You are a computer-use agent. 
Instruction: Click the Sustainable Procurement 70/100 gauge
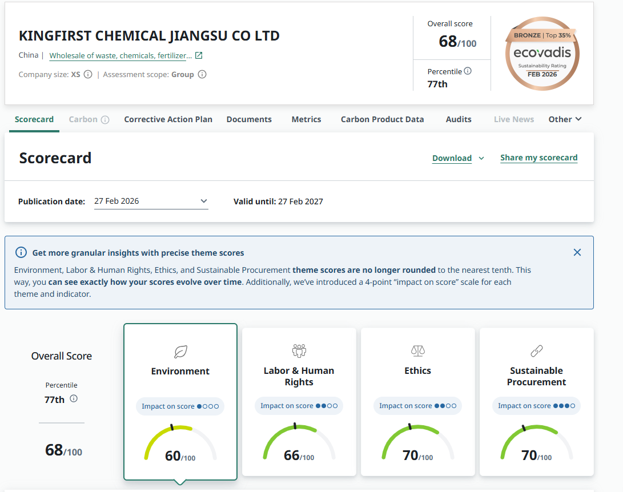tap(537, 443)
